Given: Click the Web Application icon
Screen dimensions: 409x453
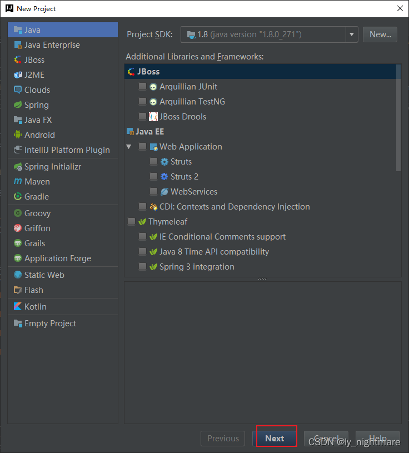Looking at the screenshot, I should [153, 147].
